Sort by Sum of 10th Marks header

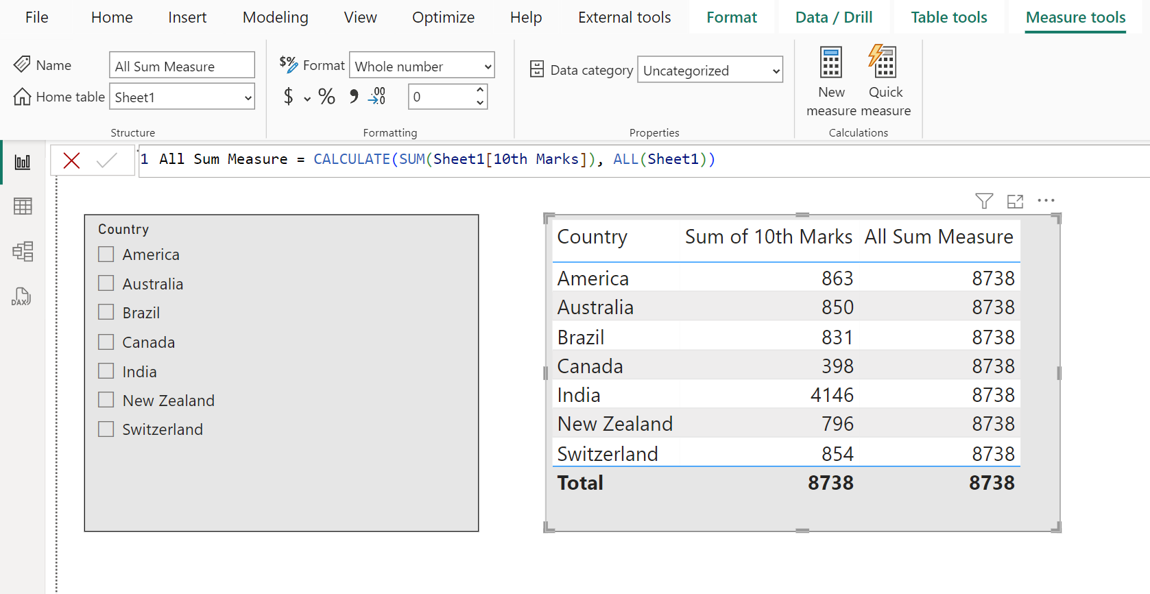tap(768, 237)
